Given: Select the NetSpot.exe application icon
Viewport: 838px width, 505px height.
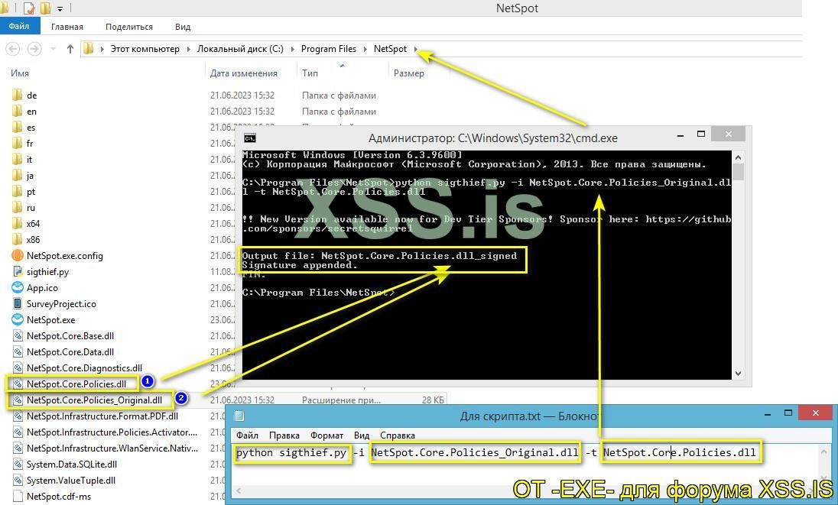Looking at the screenshot, I should (x=18, y=320).
